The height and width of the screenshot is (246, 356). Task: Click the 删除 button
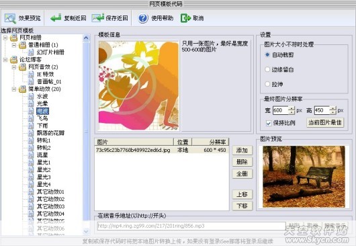(242, 162)
